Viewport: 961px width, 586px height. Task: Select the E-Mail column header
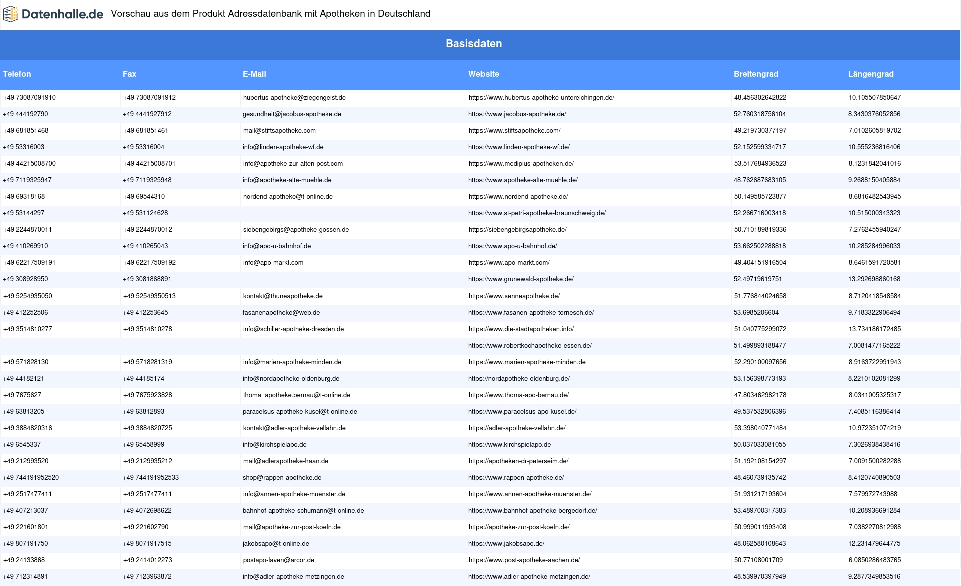pos(254,74)
